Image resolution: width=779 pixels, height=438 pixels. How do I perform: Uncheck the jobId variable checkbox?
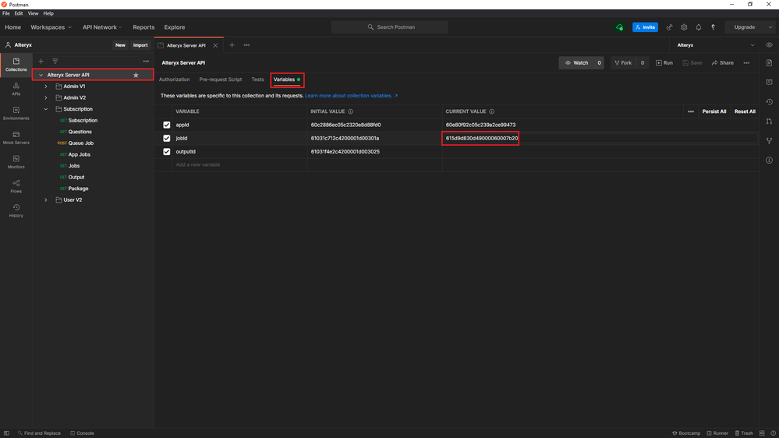166,139
